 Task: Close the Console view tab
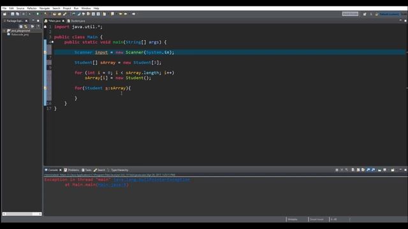coord(61,170)
